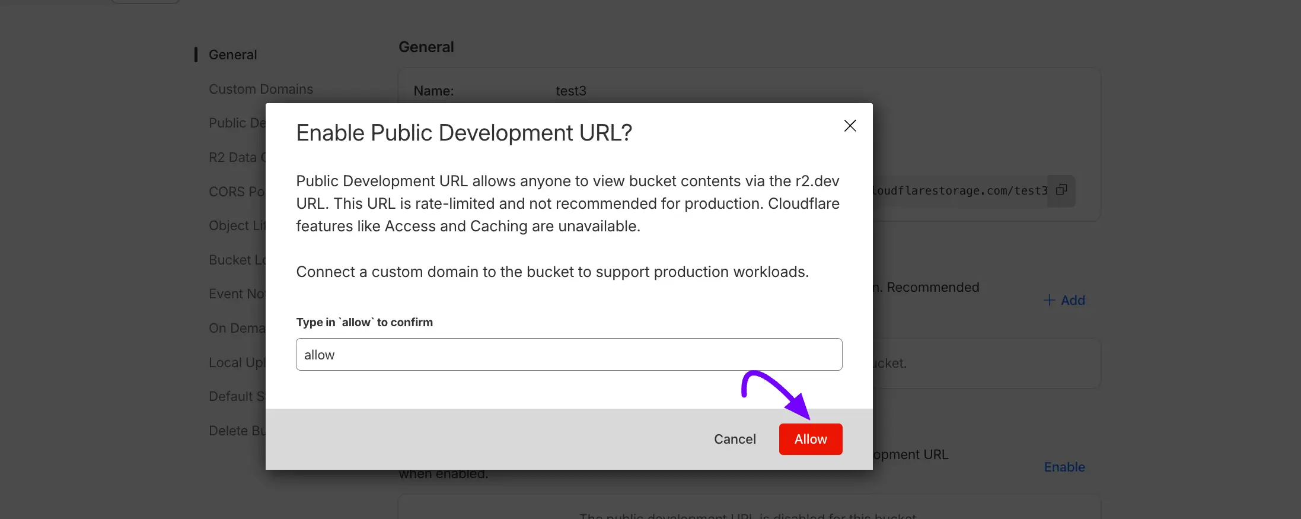Click Enable for Public Development URL

pos(1064,467)
